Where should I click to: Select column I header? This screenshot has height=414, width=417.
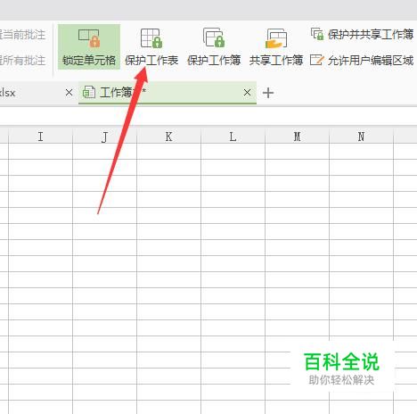tap(41, 137)
